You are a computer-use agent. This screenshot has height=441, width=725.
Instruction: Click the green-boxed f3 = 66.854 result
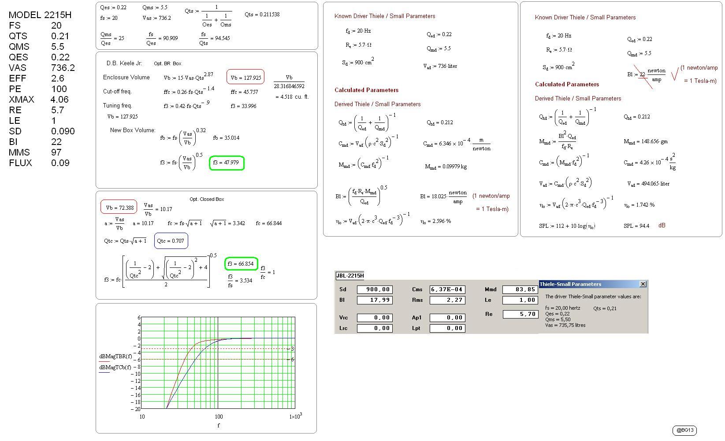click(x=241, y=264)
